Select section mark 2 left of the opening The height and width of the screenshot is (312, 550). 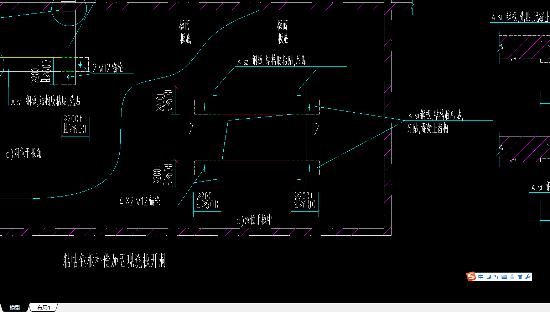tap(191, 130)
